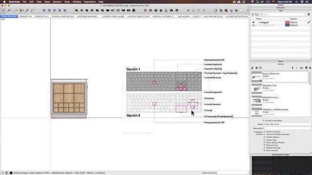Viewport: 312px width, 175px height.
Task: Switch to LATERAL_ZONA LAVADO scene tab
Action: pos(114,16)
